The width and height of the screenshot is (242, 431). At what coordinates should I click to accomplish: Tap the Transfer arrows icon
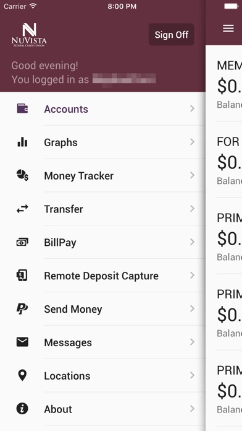22,209
